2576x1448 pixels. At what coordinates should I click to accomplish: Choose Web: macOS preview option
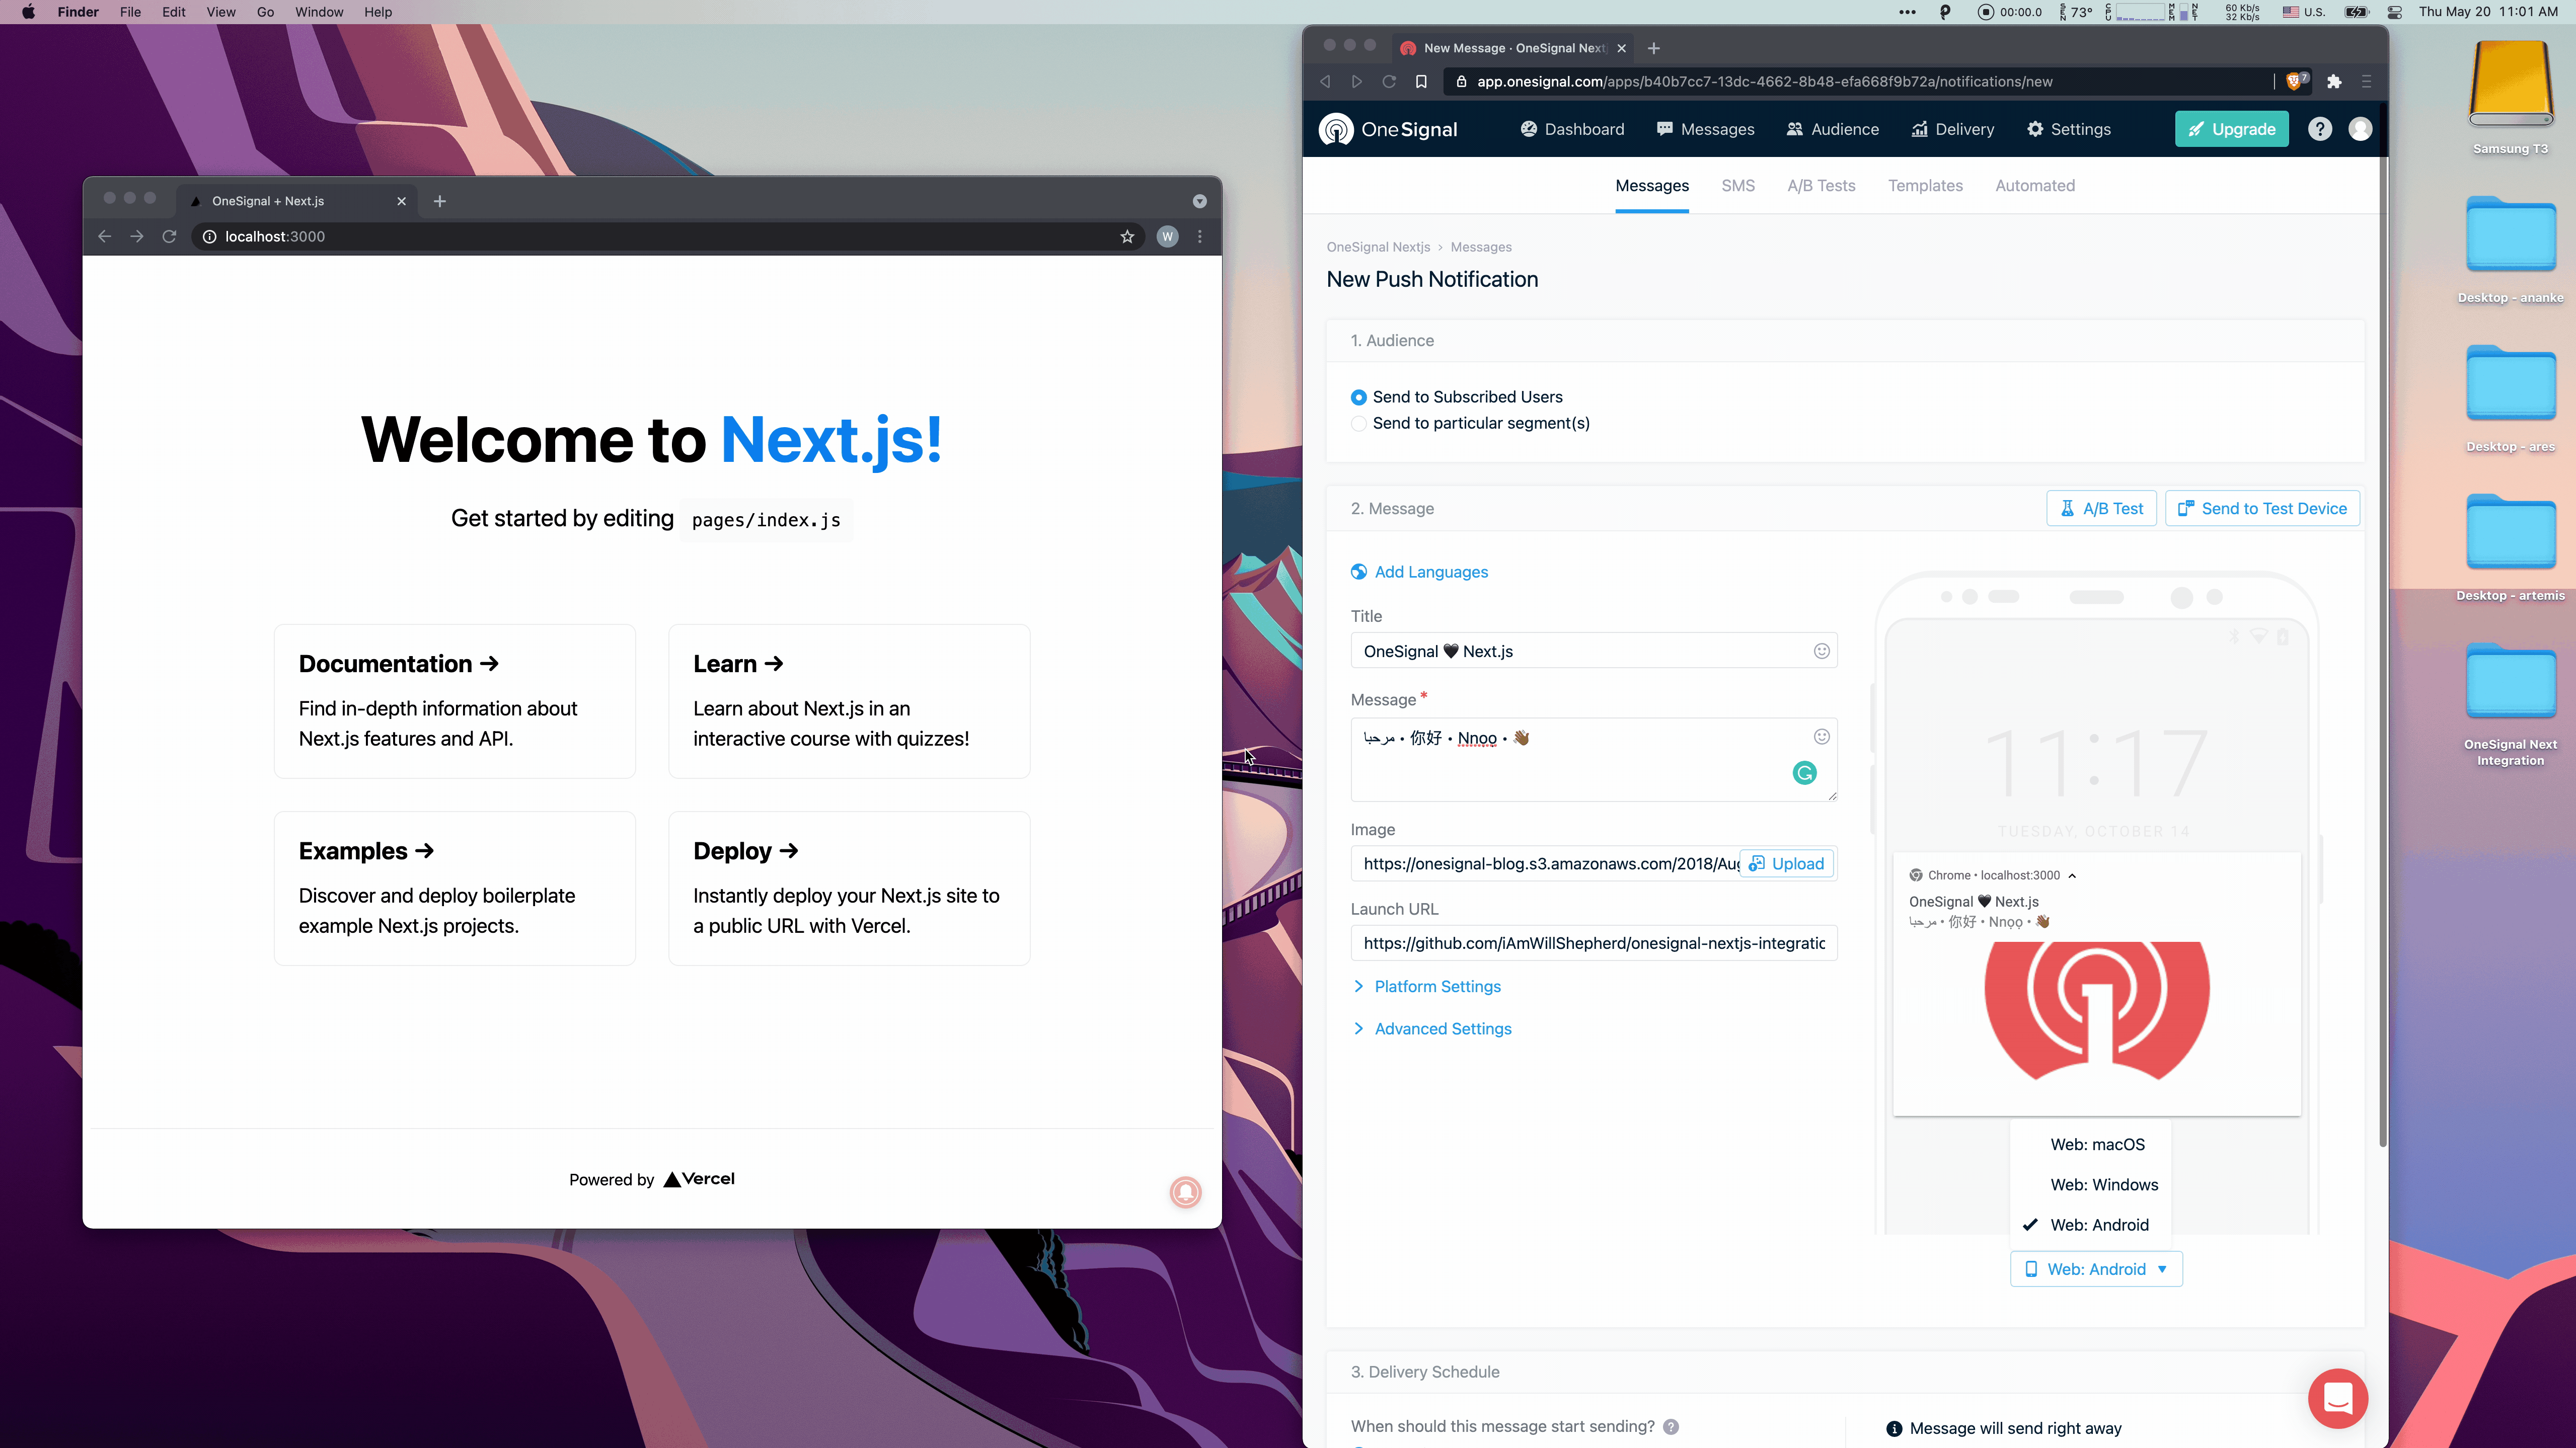2097,1144
